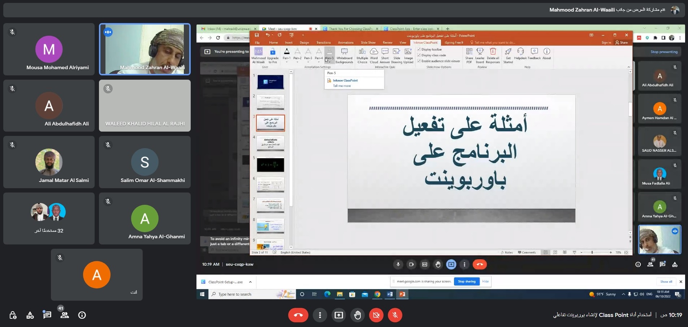Image resolution: width=688 pixels, height=327 pixels.
Task: Open the Pen-5 dropdown arrow
Action: (330, 61)
